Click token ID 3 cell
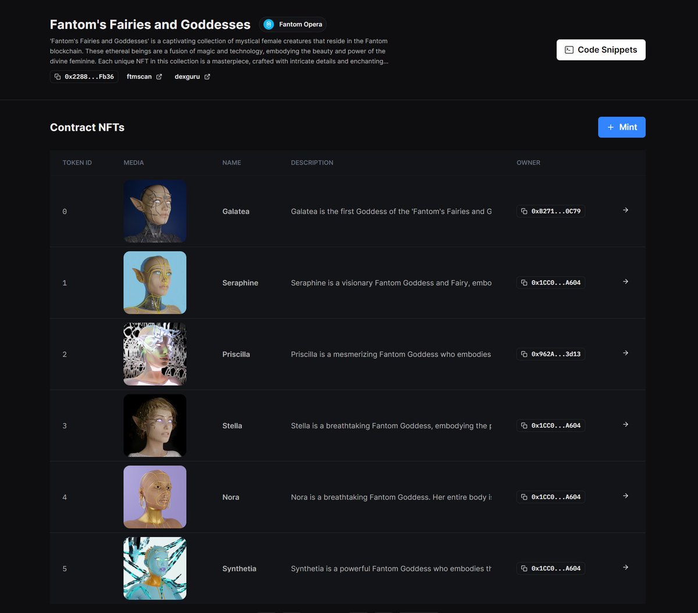Screen dimensions: 698x613 pyautogui.click(x=65, y=426)
